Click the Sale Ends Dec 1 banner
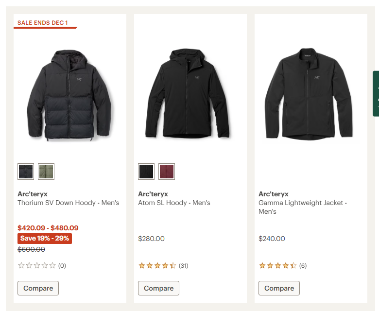 pos(43,23)
